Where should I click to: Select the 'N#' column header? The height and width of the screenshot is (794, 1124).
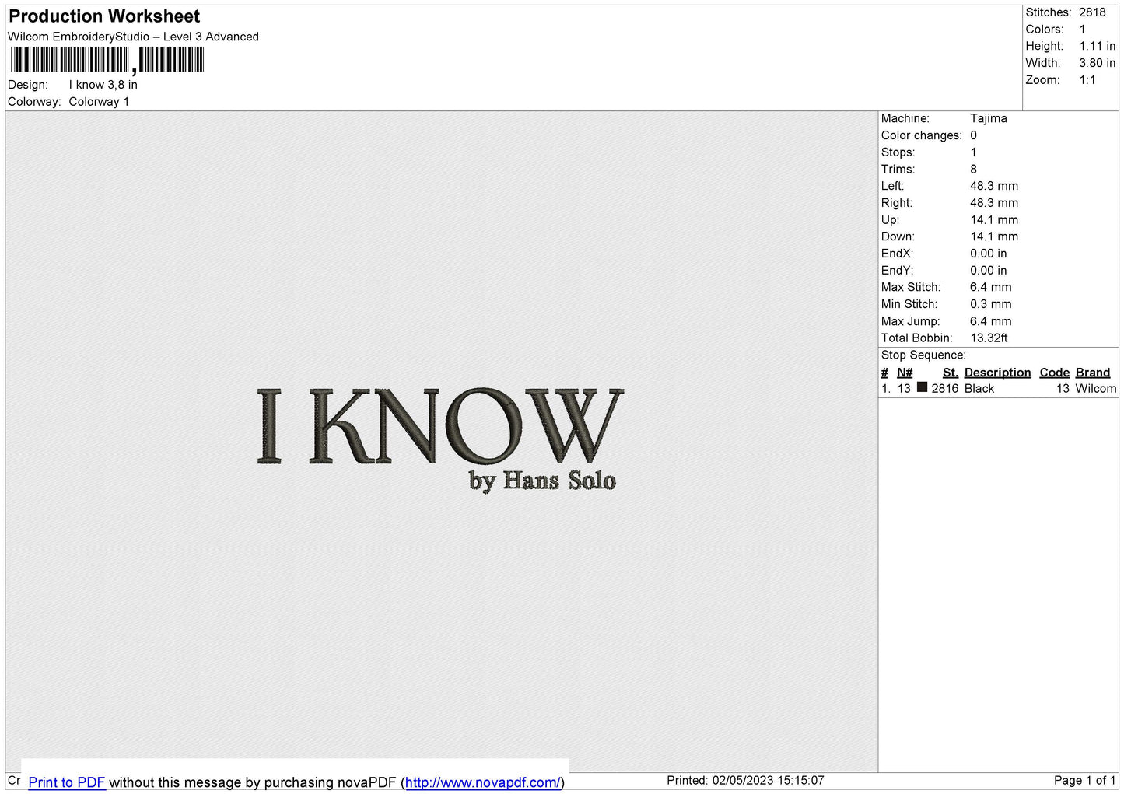[x=905, y=373]
